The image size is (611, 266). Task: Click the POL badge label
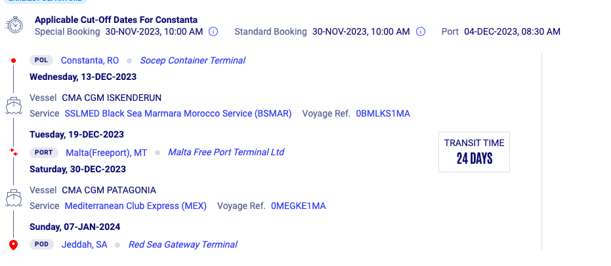pyautogui.click(x=41, y=60)
